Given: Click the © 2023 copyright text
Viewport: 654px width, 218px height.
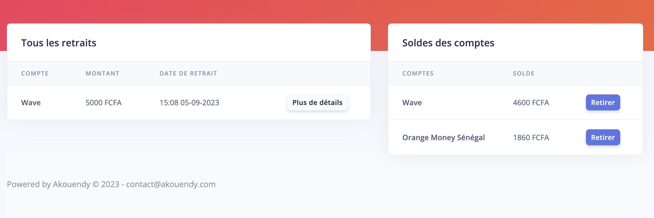Looking at the screenshot, I should pyautogui.click(x=106, y=184).
